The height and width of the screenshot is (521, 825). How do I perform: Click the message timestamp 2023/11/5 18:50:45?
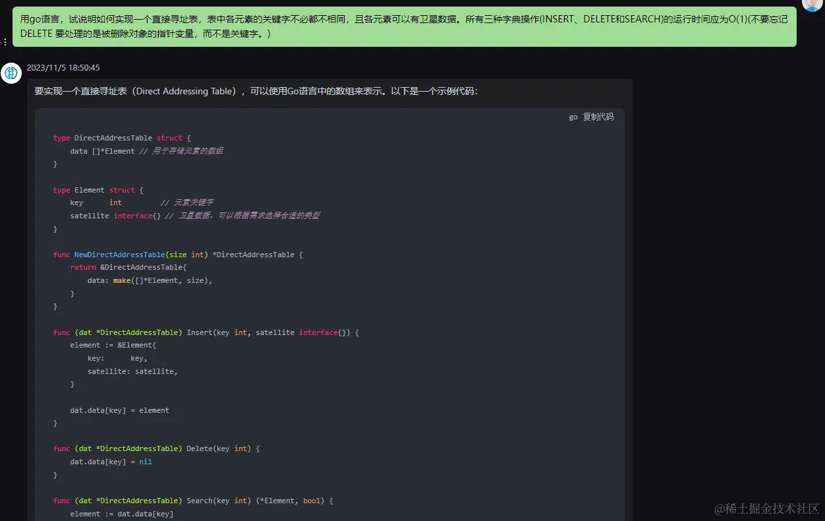click(x=64, y=67)
